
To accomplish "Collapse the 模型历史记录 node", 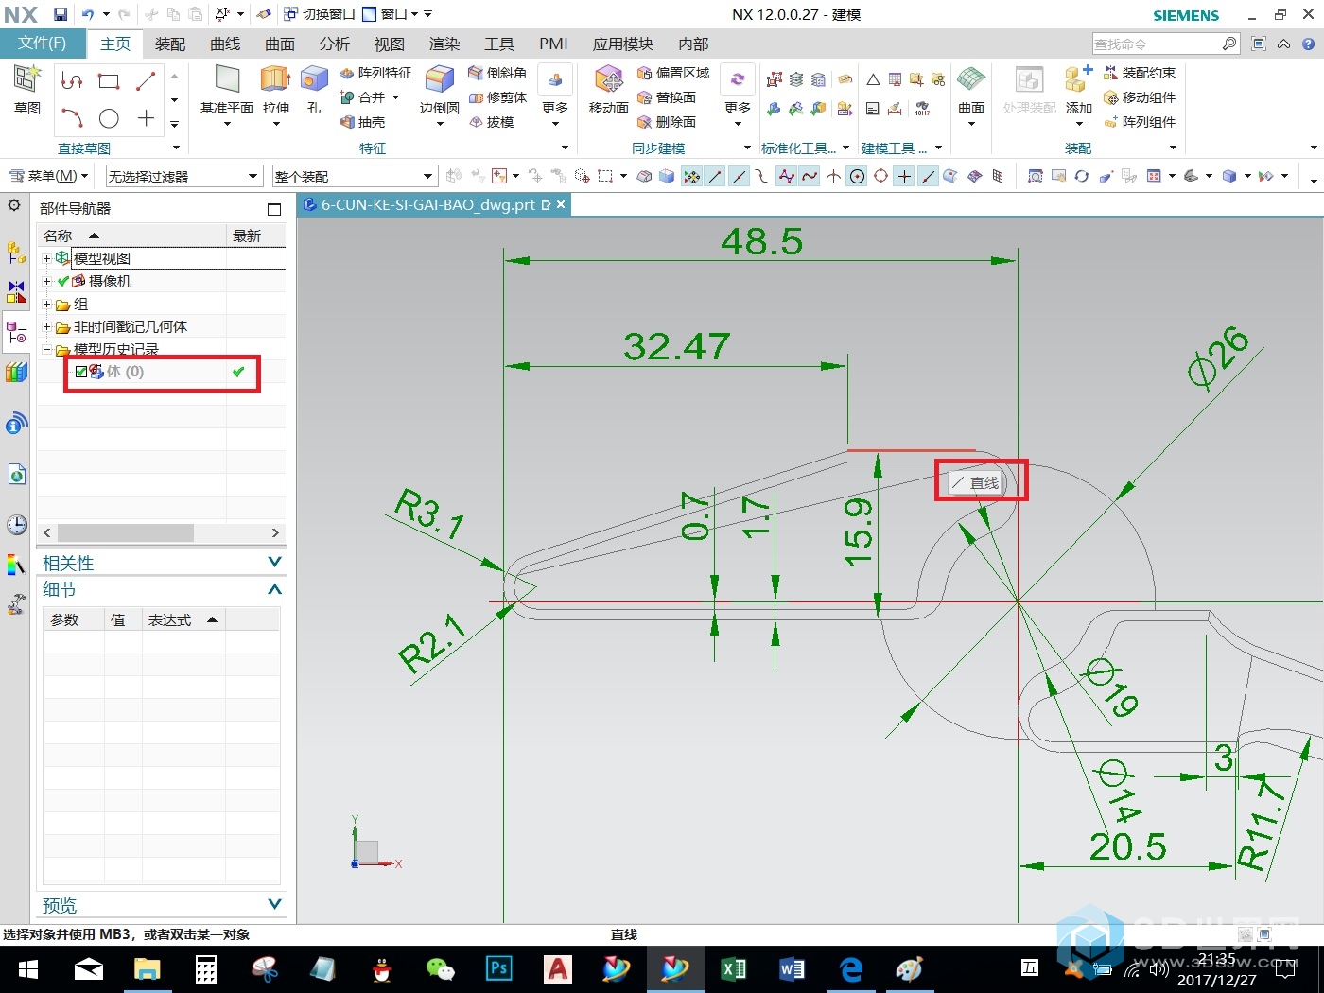I will click(x=46, y=349).
